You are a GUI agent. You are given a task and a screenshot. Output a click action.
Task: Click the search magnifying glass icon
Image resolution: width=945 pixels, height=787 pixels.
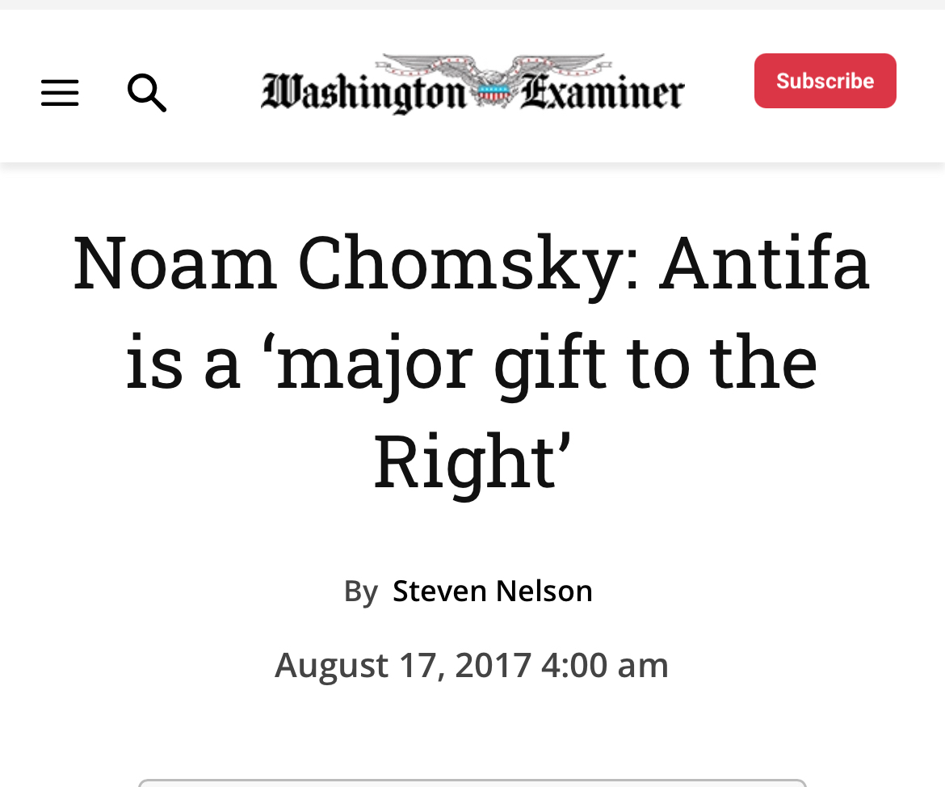(x=147, y=93)
